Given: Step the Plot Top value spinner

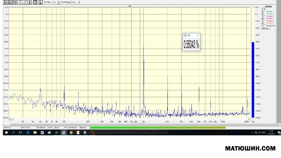Looking at the screenshot, I should (59, 2).
